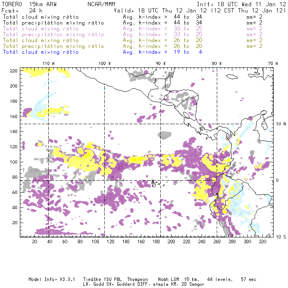Click '60' on the left vertical axis
This screenshot has width=288, height=288.
pyautogui.click(x=15, y=192)
